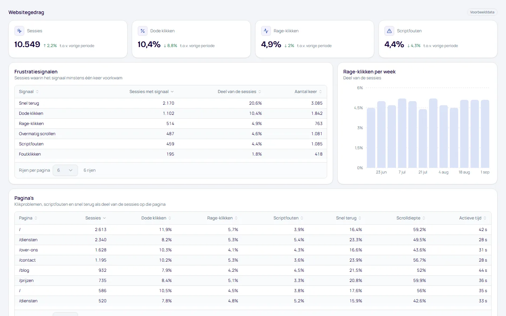Sort by Aantal keer column
This screenshot has width=506, height=316.
(x=308, y=92)
